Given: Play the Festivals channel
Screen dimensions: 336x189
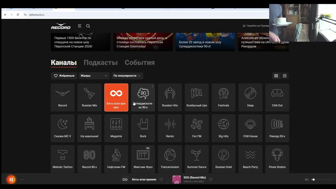Looking at the screenshot, I should click(x=223, y=97).
